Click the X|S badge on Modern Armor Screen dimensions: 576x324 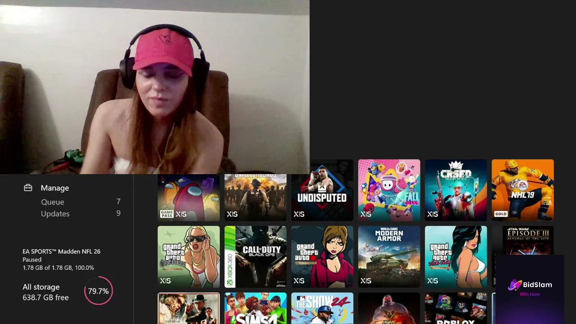366,281
